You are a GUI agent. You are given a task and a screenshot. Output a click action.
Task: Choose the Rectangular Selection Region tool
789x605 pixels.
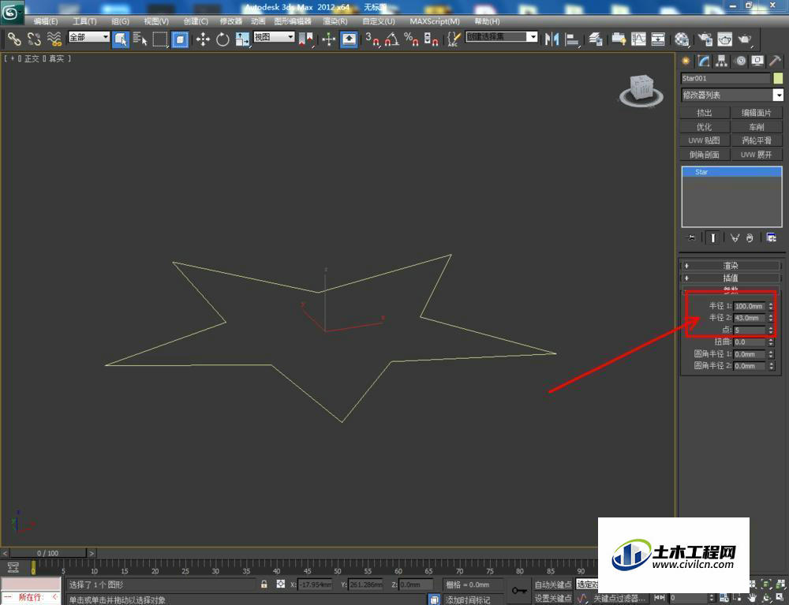click(160, 39)
